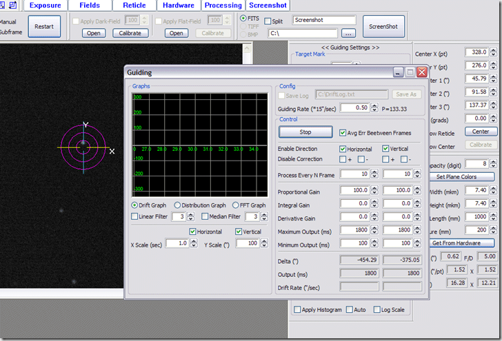Enable the Linear Filter checkbox
Viewport: 502px width, 341px height.
point(135,217)
